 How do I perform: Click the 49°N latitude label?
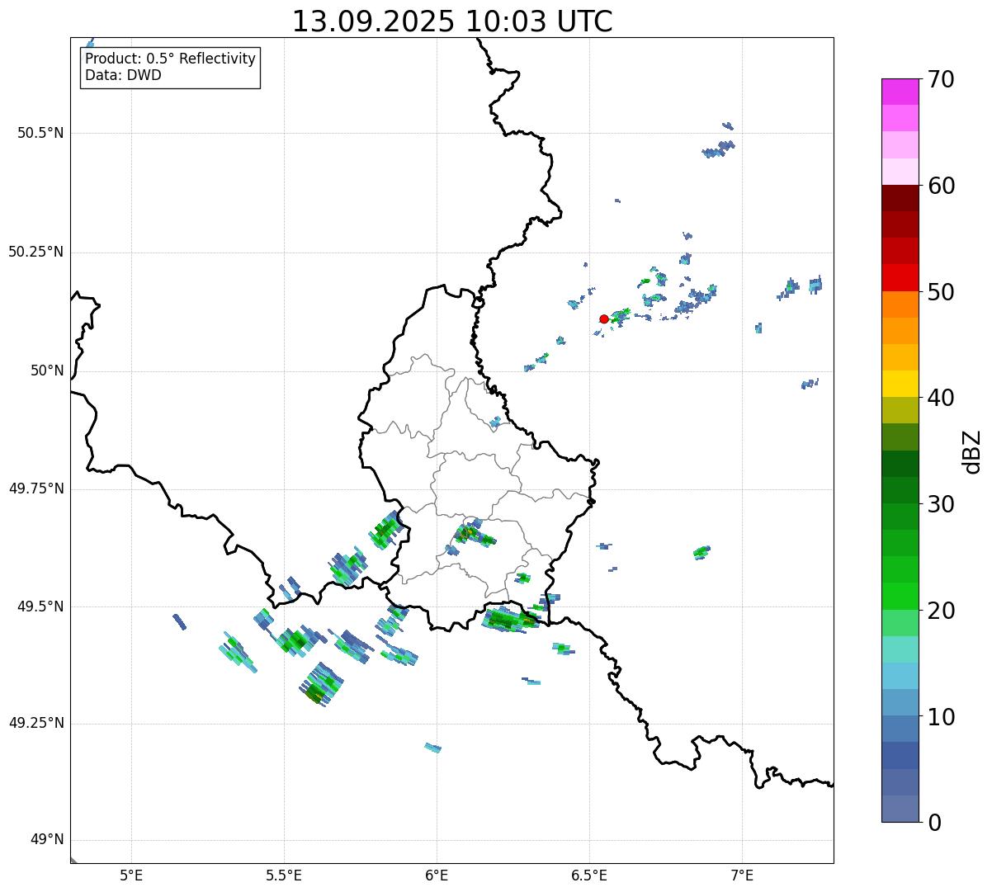(x=46, y=840)
